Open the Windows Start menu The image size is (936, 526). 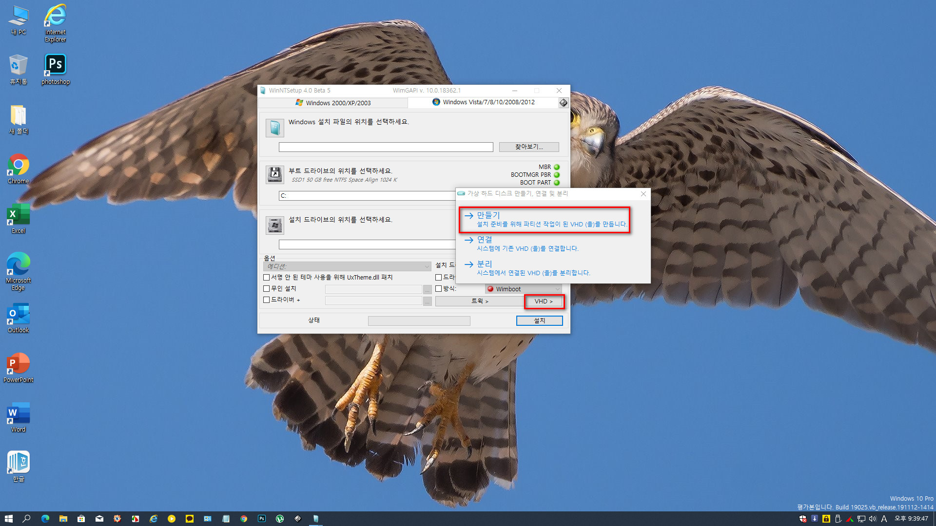[9, 519]
